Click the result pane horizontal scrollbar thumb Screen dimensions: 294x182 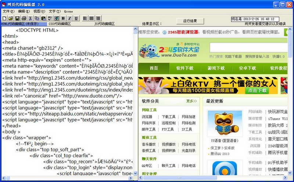click(179, 177)
